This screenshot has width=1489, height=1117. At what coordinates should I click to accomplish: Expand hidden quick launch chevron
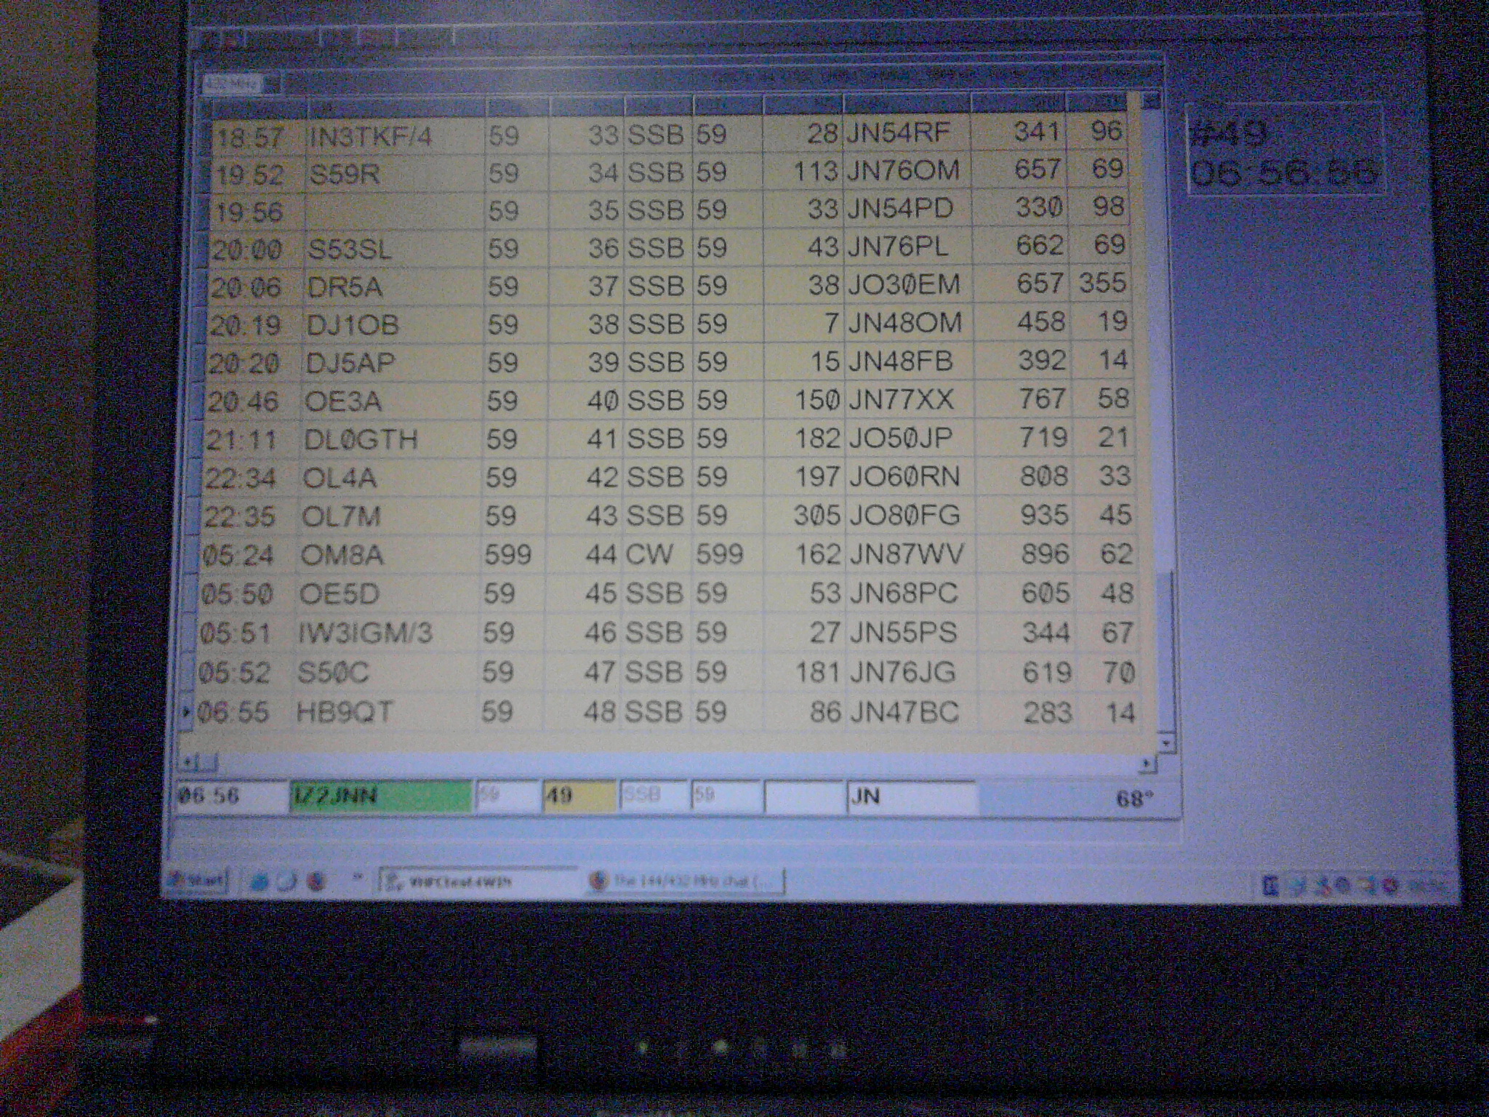click(x=356, y=878)
